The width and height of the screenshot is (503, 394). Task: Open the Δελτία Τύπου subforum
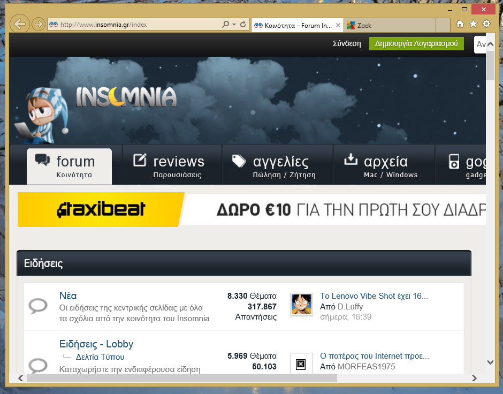[100, 357]
